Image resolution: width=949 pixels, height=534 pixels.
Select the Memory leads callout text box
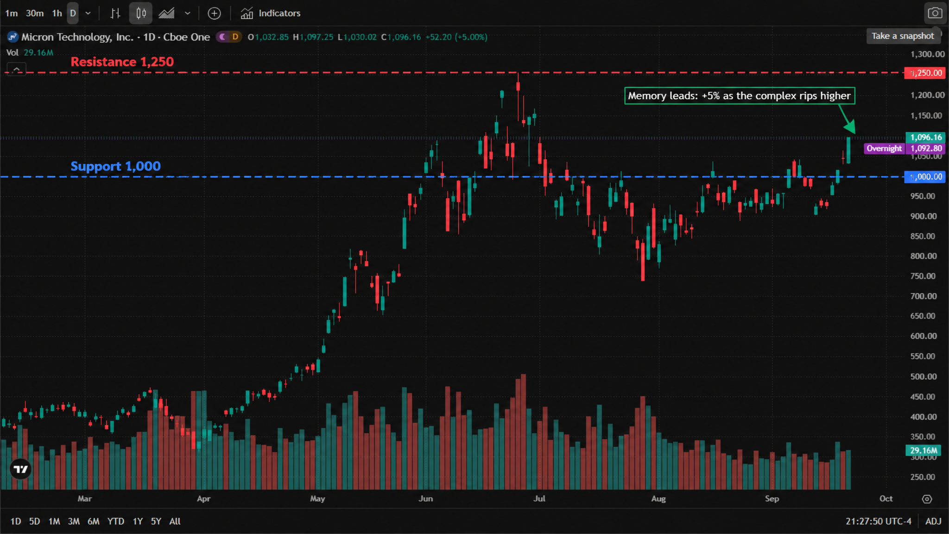(740, 96)
